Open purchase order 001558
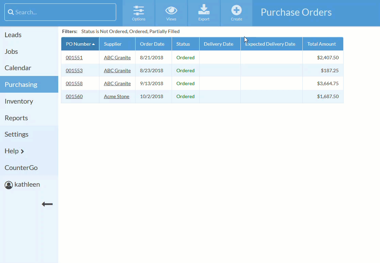This screenshot has height=263, width=380. (74, 83)
